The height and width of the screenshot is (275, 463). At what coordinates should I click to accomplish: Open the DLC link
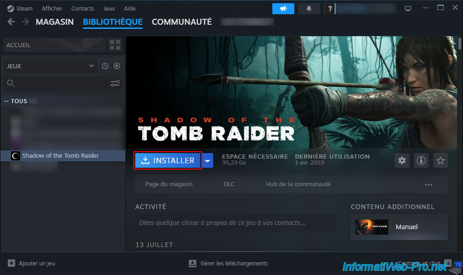[x=229, y=184]
